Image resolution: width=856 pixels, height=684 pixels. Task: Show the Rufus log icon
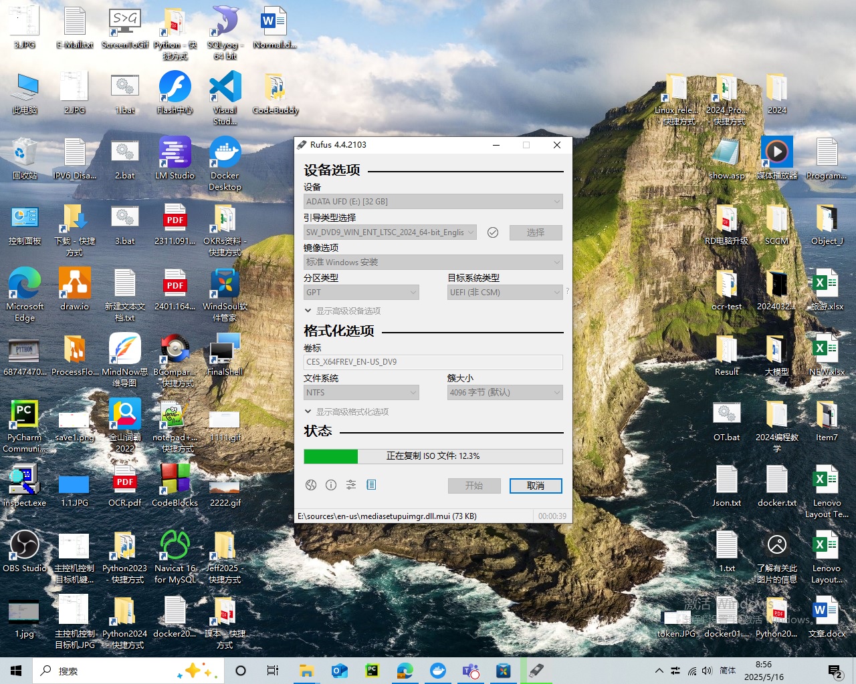(x=371, y=485)
